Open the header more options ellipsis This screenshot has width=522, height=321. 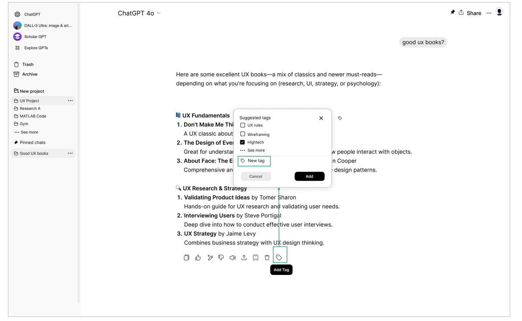click(x=489, y=13)
